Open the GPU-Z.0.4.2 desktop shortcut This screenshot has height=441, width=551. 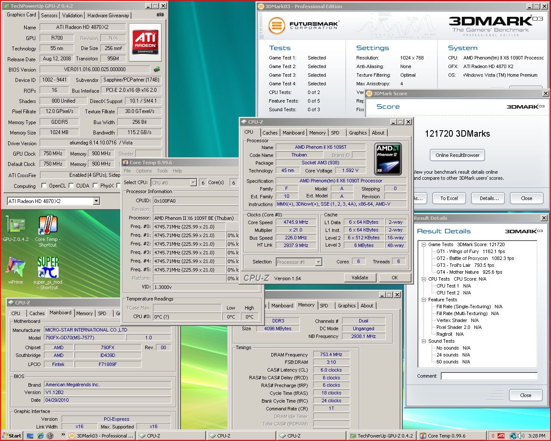click(x=16, y=229)
